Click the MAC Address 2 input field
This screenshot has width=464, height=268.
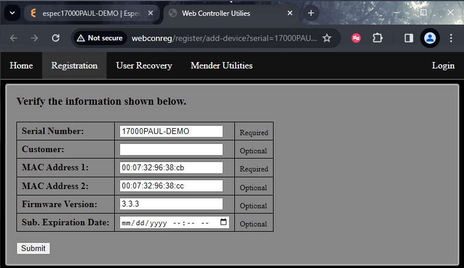[x=171, y=186]
